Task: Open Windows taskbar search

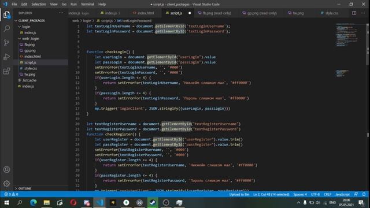Action: click(x=20, y=203)
